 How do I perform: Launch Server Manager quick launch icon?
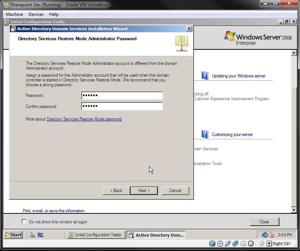32,235
